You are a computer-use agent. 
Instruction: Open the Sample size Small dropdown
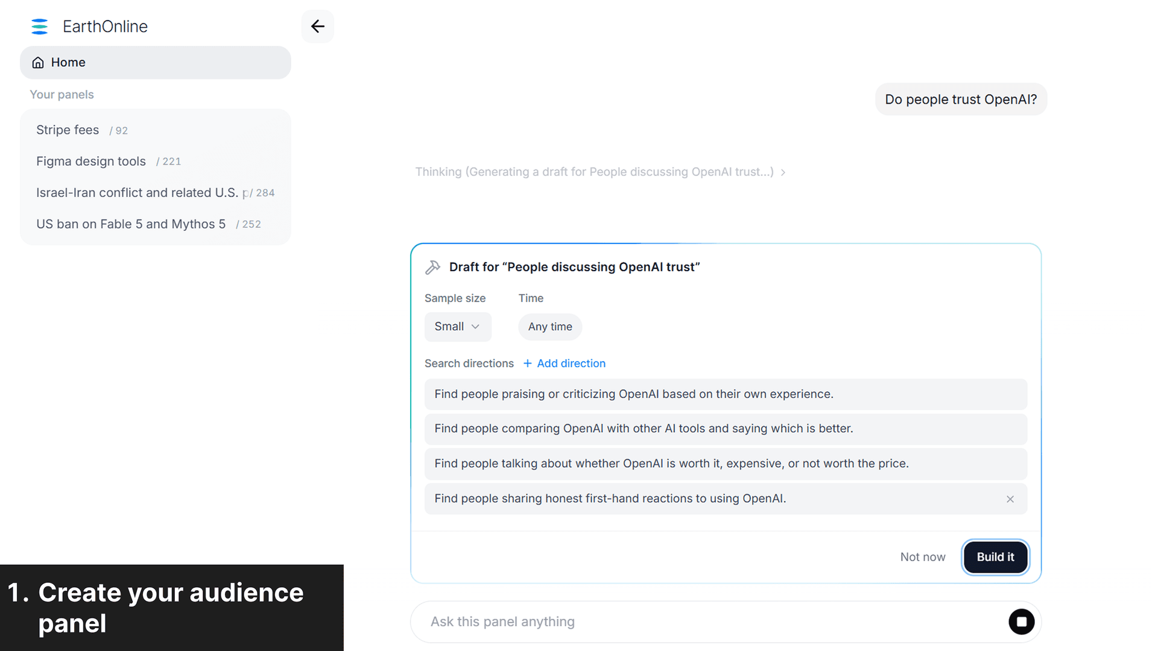tap(458, 327)
